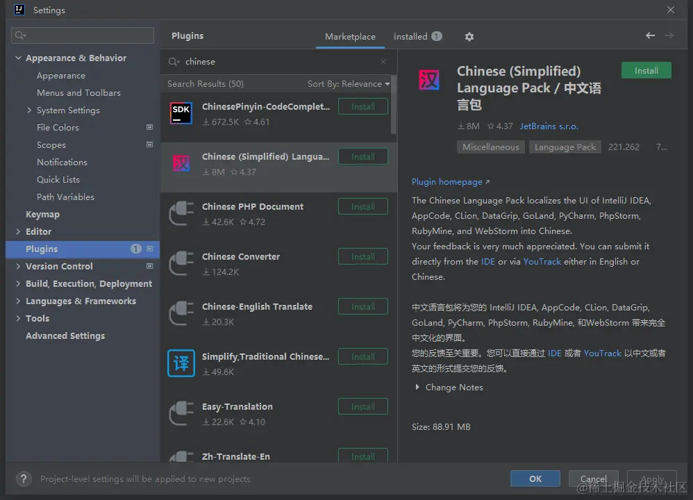Viewport: 693px width, 500px height.
Task: Click the Easy-Translation plug icon
Action: [x=181, y=413]
